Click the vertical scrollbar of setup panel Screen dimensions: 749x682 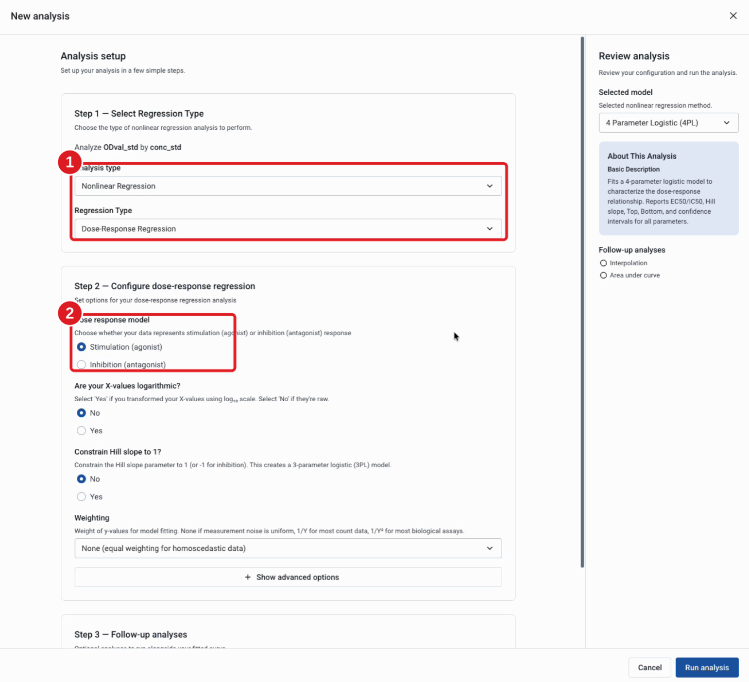(582, 302)
